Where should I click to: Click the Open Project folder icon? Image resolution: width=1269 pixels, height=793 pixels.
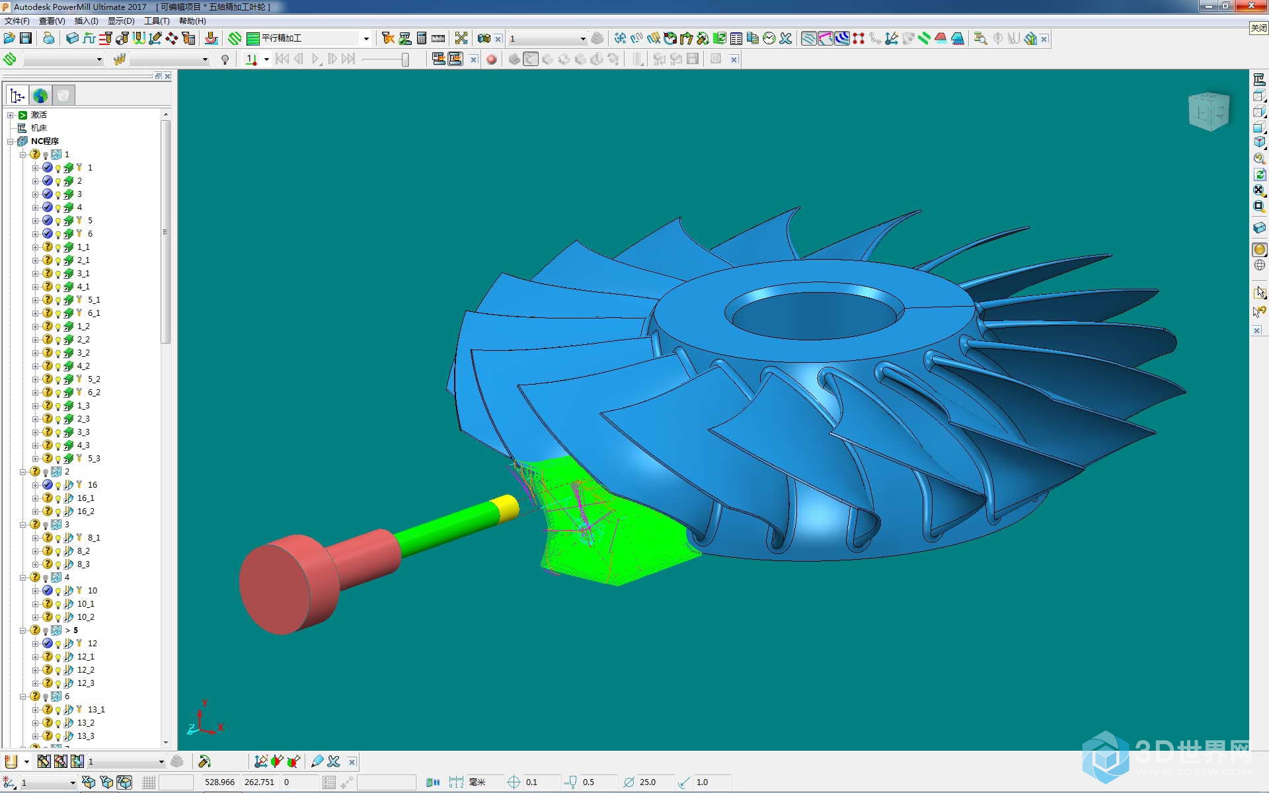coord(9,38)
